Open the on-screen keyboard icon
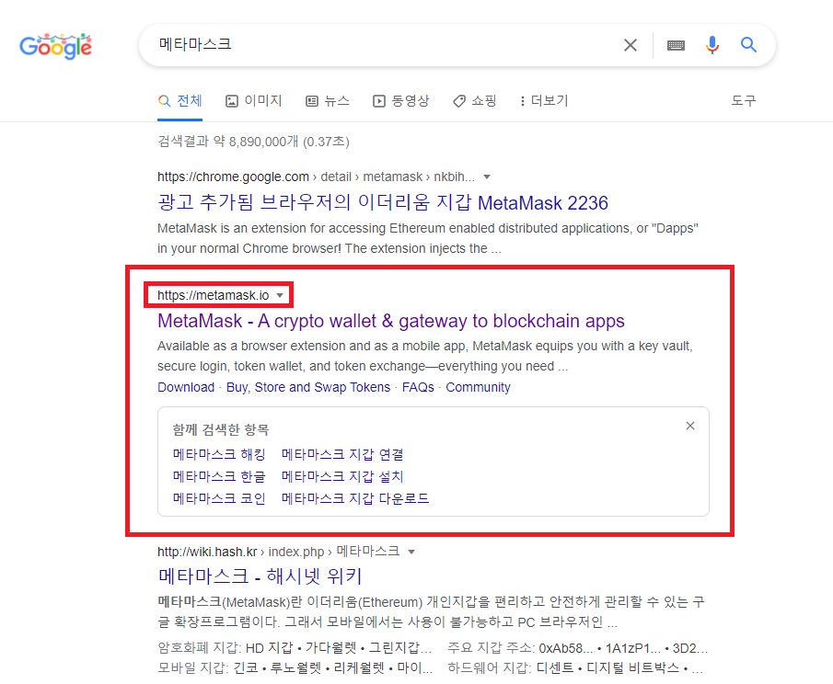 point(676,45)
